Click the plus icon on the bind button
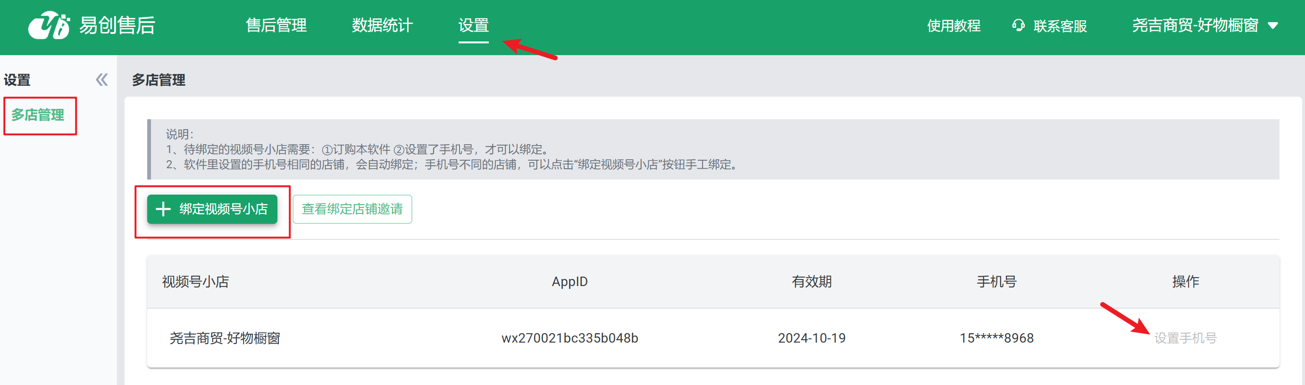 tap(163, 209)
